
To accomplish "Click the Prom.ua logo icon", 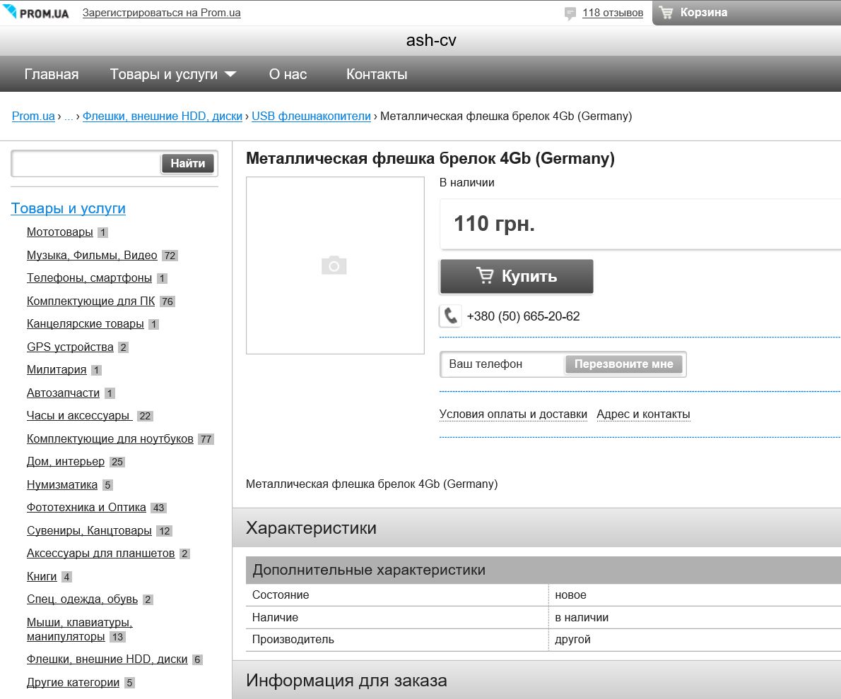I will click(10, 12).
